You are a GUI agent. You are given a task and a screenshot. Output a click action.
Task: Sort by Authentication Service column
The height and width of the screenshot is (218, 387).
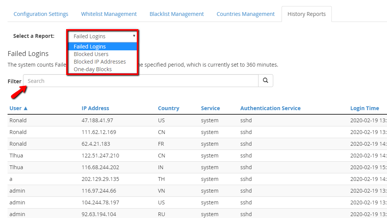[271, 108]
